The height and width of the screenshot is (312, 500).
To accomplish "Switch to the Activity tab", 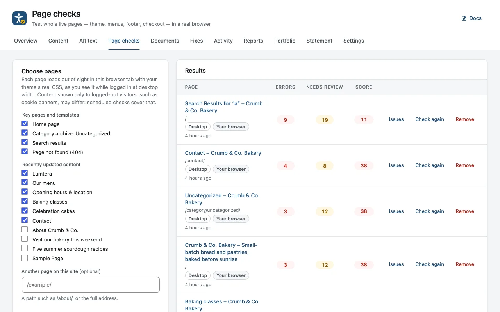I will tap(223, 41).
